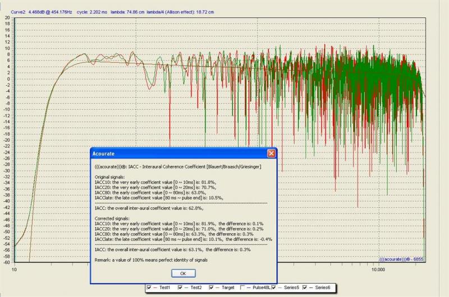
Task: Uncheck the Series5 legend checkbox
Action: [x=274, y=287]
